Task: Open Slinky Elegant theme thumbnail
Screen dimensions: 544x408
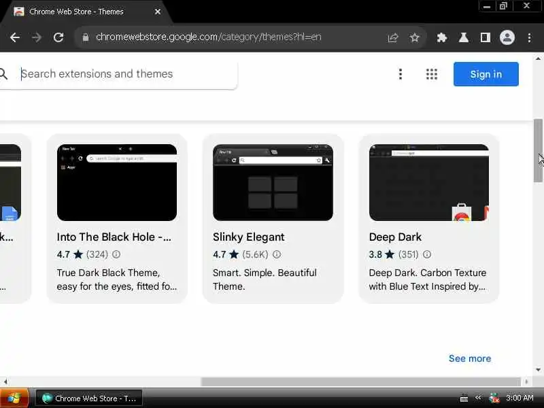Action: [273, 182]
